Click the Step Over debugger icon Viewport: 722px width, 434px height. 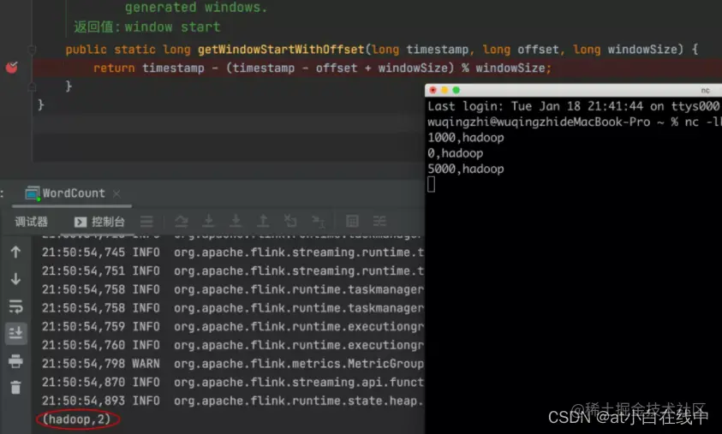[x=182, y=222]
